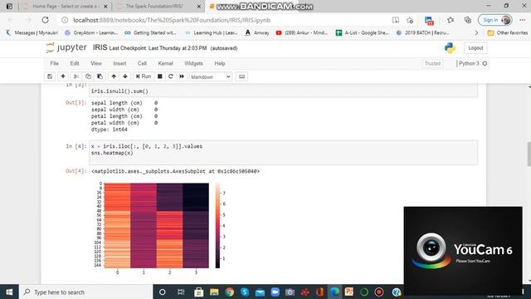This screenshot has width=531, height=299.
Task: Open the Kernel menu
Action: (165, 63)
